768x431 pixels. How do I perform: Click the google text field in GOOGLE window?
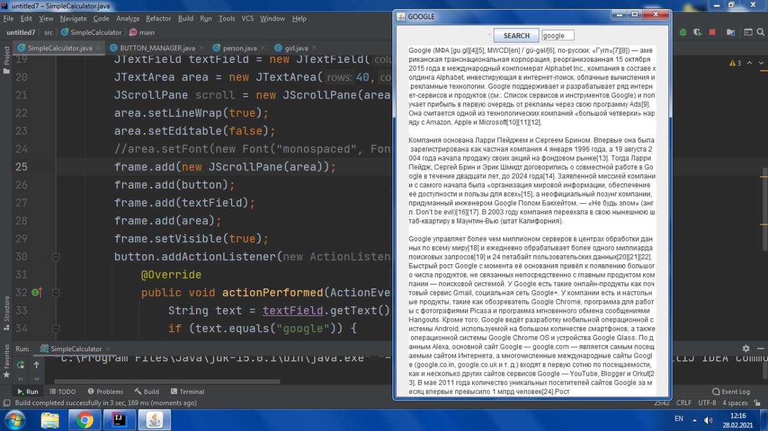[x=557, y=35]
